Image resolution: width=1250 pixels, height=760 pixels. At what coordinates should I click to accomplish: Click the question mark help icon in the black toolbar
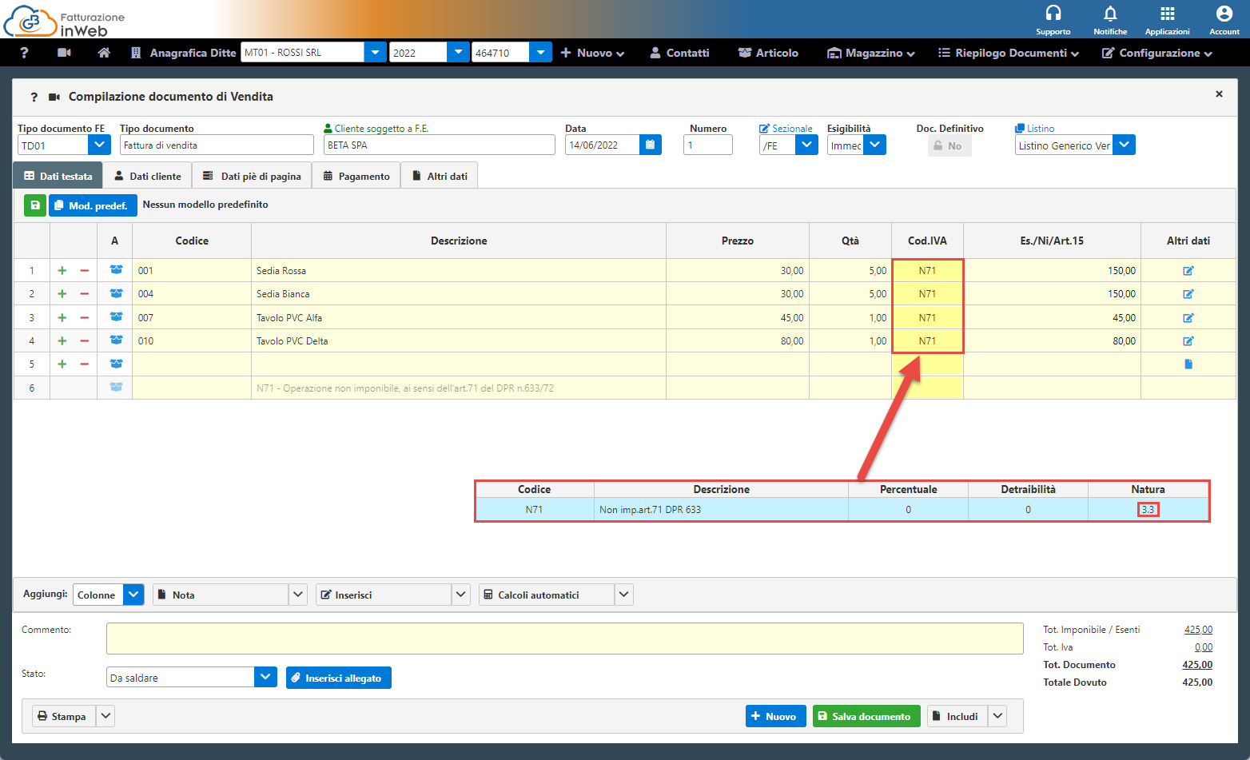(24, 53)
